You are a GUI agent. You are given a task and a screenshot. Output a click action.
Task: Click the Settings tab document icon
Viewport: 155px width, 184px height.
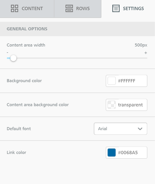tap(116, 8)
